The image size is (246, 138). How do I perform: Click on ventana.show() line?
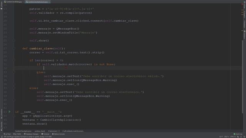click(x=35, y=124)
